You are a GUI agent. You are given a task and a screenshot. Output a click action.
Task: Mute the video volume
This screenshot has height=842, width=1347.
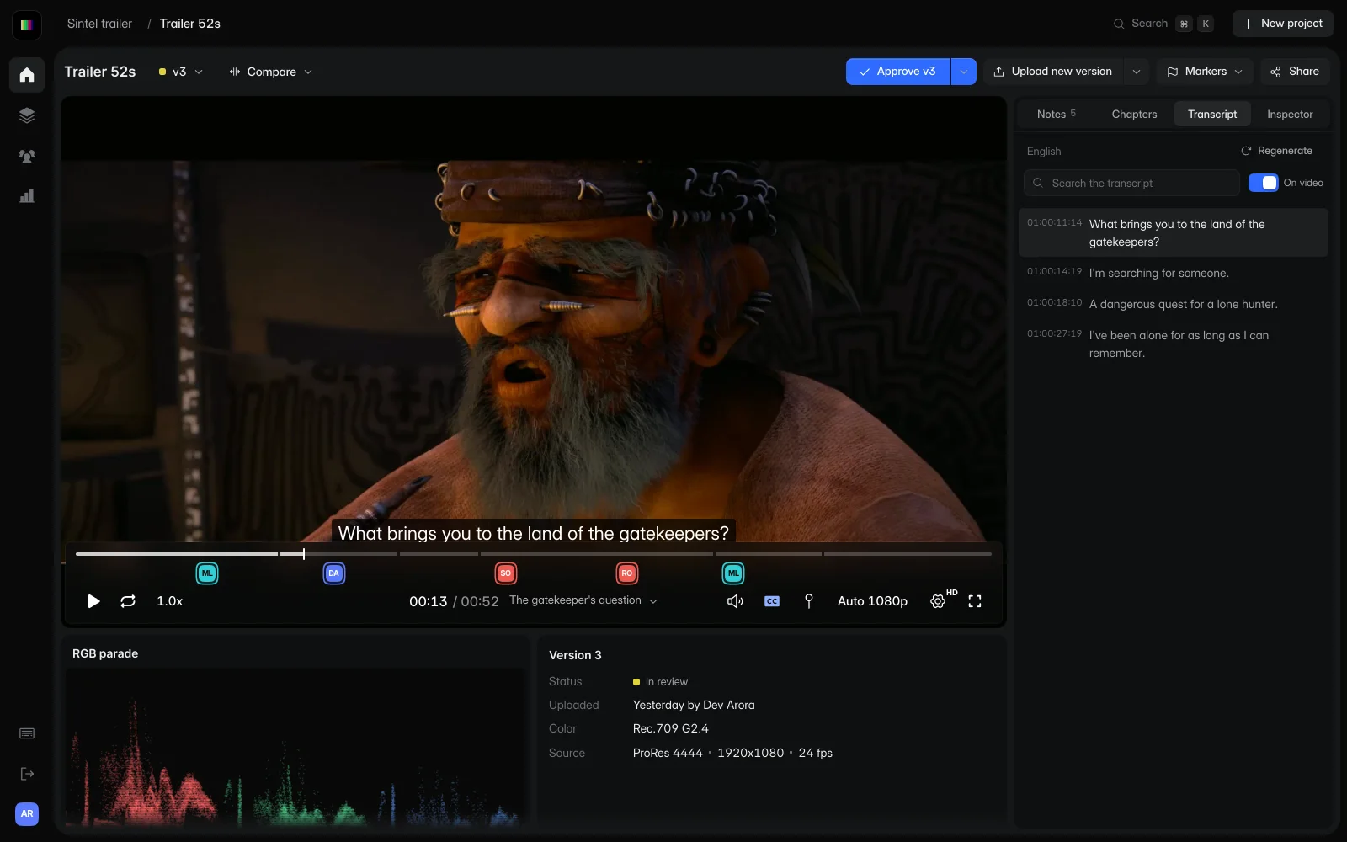(735, 601)
